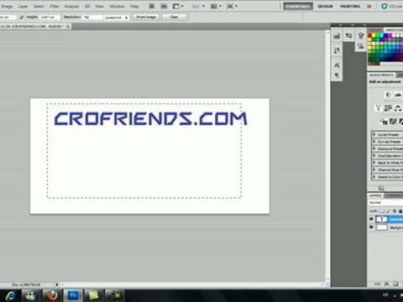
Task: Open the Layer menu
Action: (x=23, y=6)
